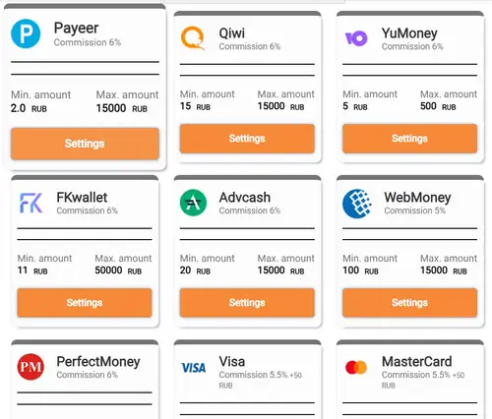The width and height of the screenshot is (492, 419).
Task: Click the MasterCard circles logo
Action: pyautogui.click(x=356, y=367)
